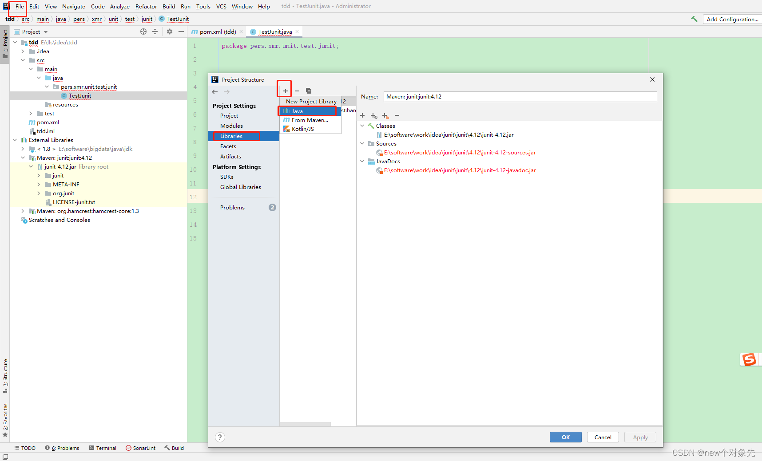Close the pom.xml editor tab
Image resolution: width=762 pixels, height=461 pixels.
[241, 32]
